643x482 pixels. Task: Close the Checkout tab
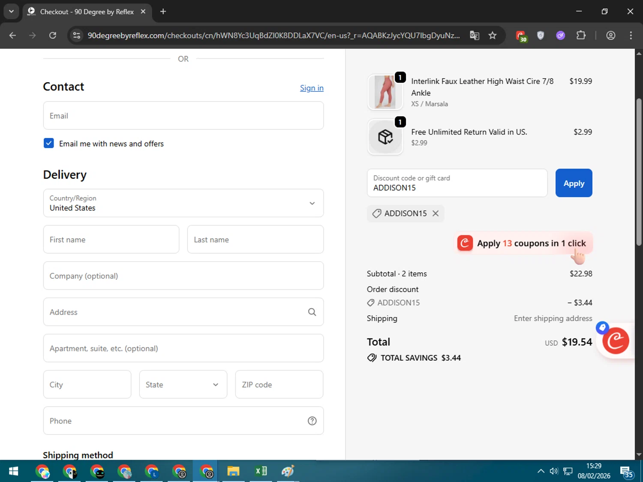[x=143, y=12]
